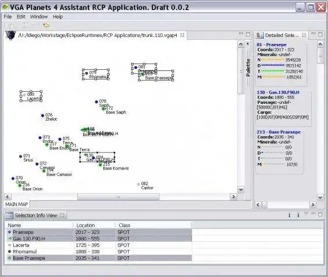328x277 pixels.
Task: Click Praesepe Tritanium T mineral bar
Action: click(273, 71)
